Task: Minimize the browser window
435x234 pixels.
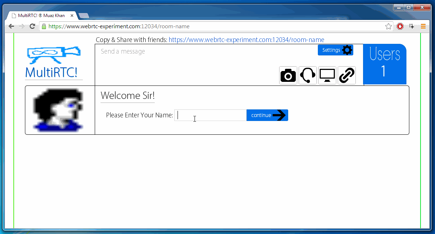Action: 399,7
